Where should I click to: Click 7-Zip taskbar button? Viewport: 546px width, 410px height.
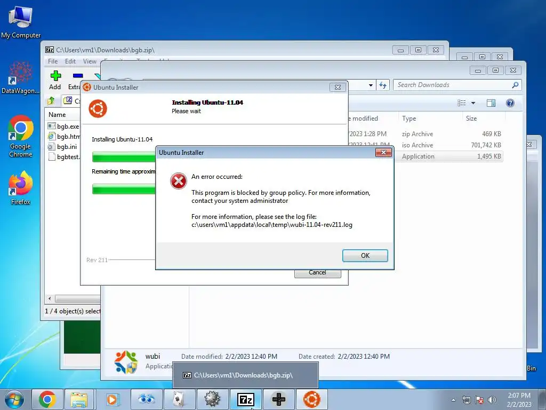245,399
